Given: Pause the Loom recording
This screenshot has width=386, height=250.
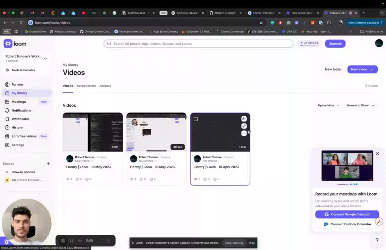Looking at the screenshot, I should point(72,241).
